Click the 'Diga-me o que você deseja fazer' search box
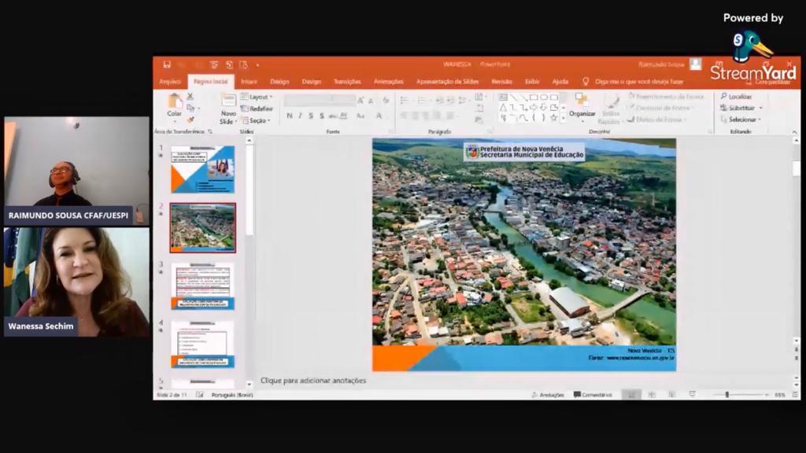806x453 pixels. [x=639, y=82]
